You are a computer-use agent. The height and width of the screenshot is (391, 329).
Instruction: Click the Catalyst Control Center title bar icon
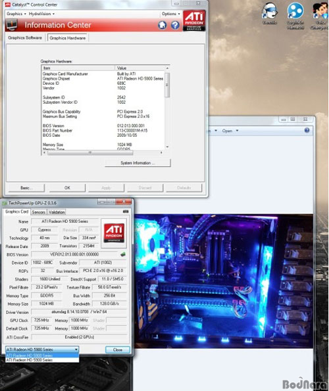8,5
